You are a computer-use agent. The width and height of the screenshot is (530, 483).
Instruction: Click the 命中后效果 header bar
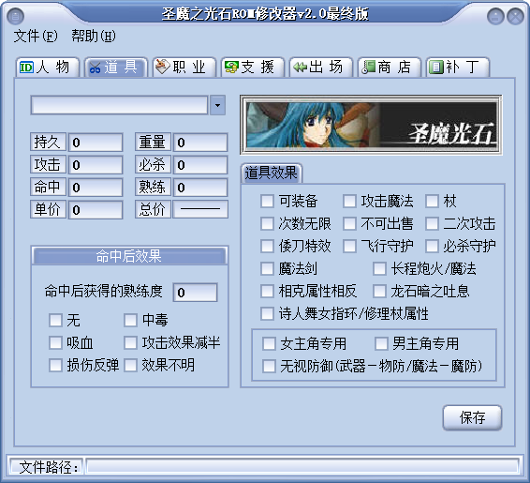pyautogui.click(x=129, y=256)
